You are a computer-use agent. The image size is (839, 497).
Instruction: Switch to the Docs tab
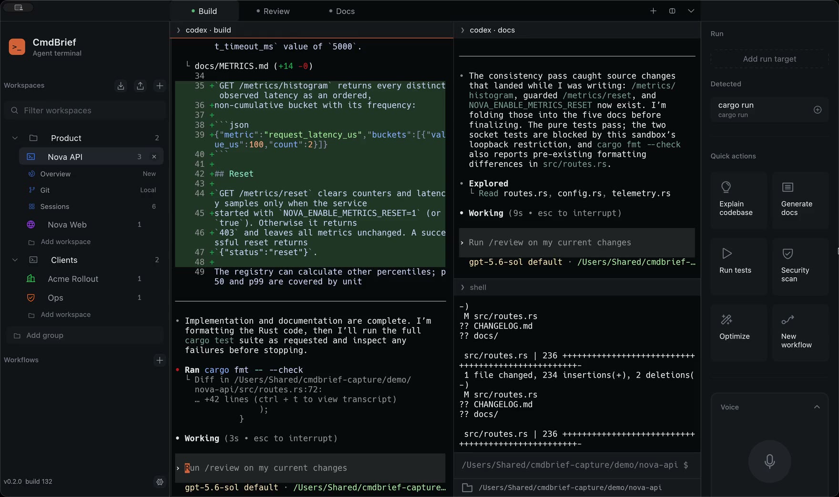pyautogui.click(x=342, y=11)
